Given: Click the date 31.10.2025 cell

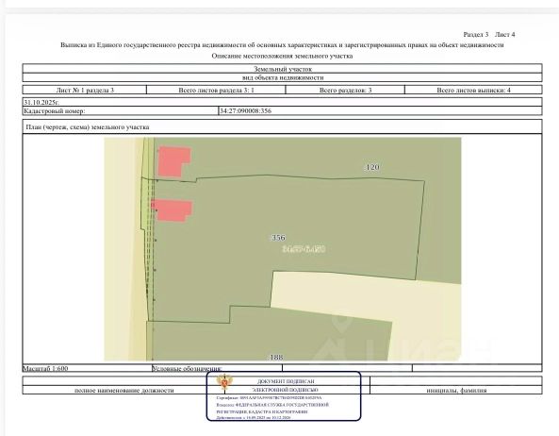Looking at the screenshot, I should [x=283, y=102].
